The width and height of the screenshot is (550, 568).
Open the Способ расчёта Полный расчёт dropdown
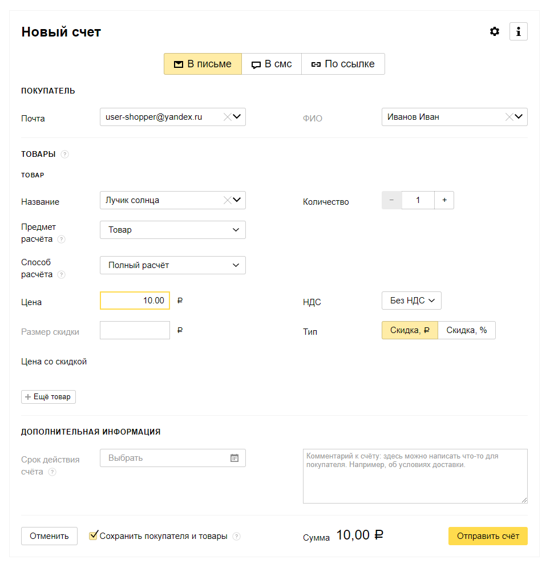click(173, 265)
